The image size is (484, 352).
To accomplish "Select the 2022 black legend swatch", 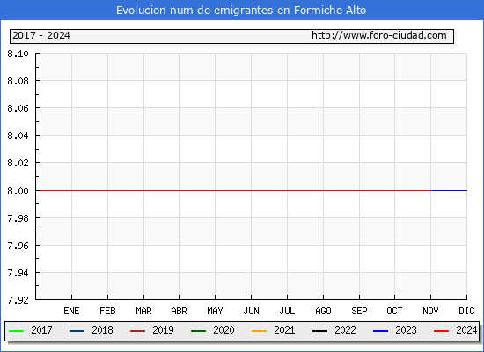I will 319,331.
